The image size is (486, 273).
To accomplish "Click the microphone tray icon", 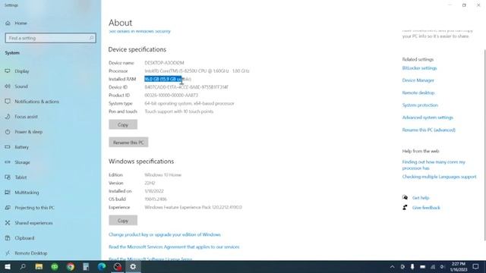I will tap(412, 267).
